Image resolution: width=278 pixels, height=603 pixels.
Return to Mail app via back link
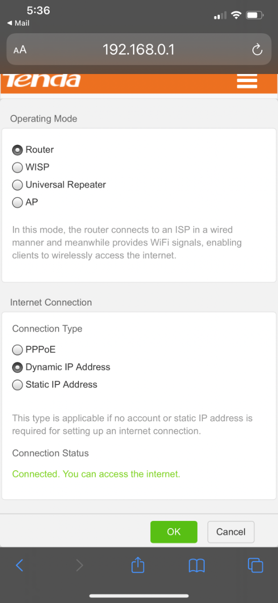click(18, 23)
